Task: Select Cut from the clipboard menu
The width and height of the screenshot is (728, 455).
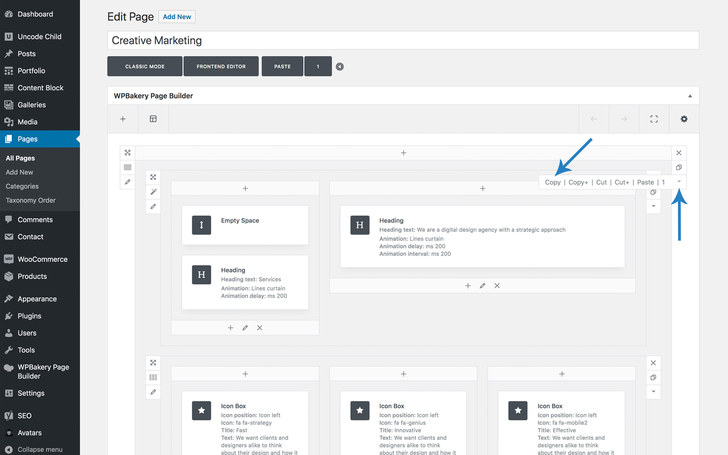Action: 601,182
